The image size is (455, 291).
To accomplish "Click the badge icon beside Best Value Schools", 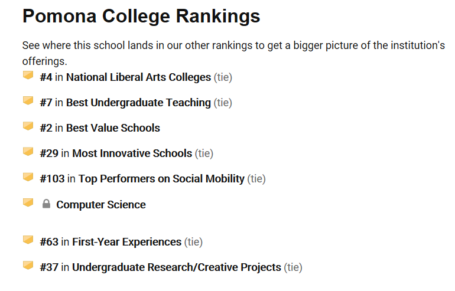I will click(28, 126).
